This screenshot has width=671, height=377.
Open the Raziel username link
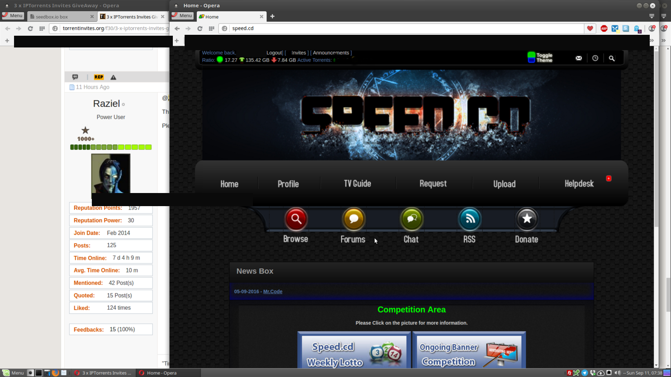(x=106, y=104)
